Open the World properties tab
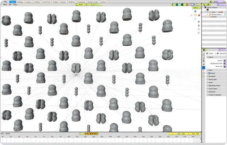This screenshot has width=227, height=145. 204,71
